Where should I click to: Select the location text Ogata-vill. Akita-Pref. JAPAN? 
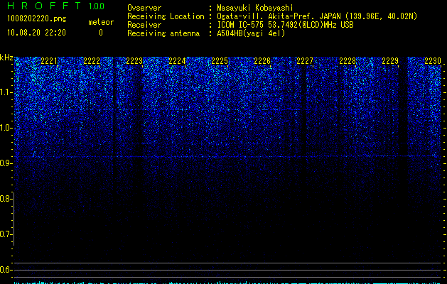pos(279,16)
